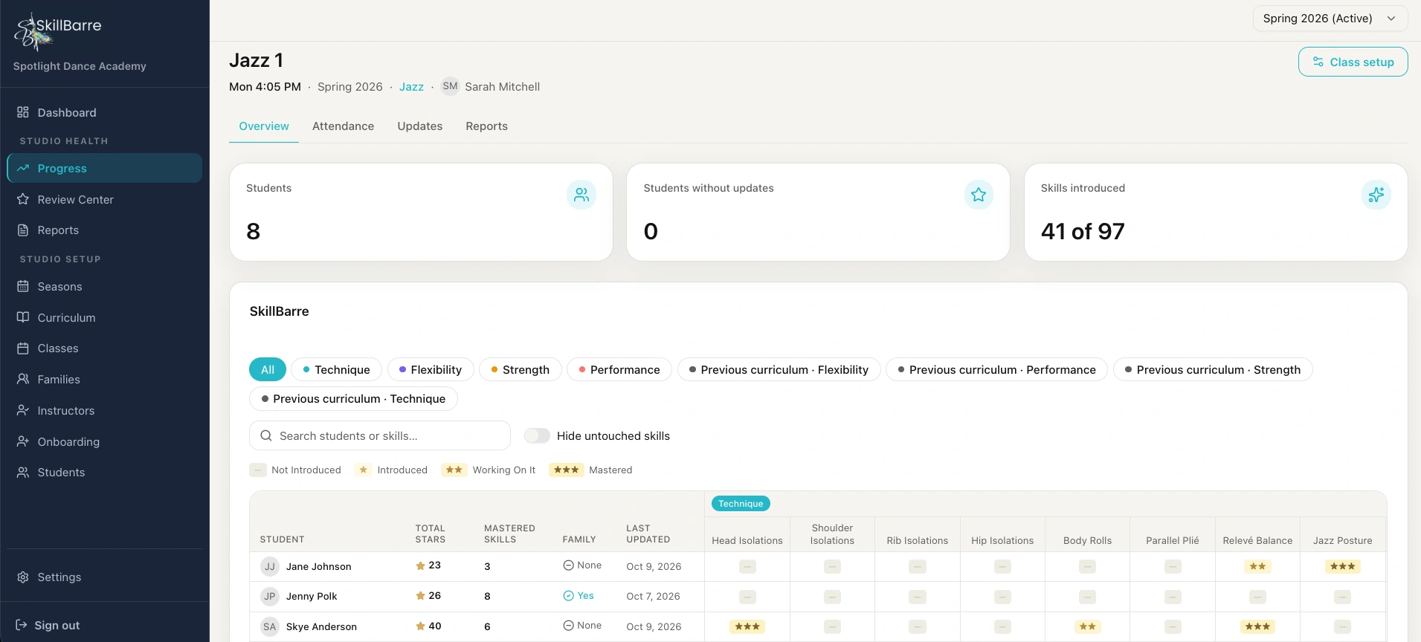Click the Reports document icon in sidebar
The height and width of the screenshot is (642, 1421).
[23, 230]
